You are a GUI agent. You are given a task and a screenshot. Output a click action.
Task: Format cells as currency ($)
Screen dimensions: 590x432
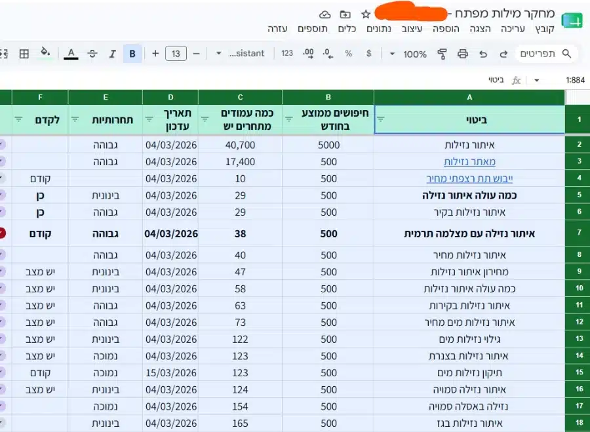(x=368, y=54)
